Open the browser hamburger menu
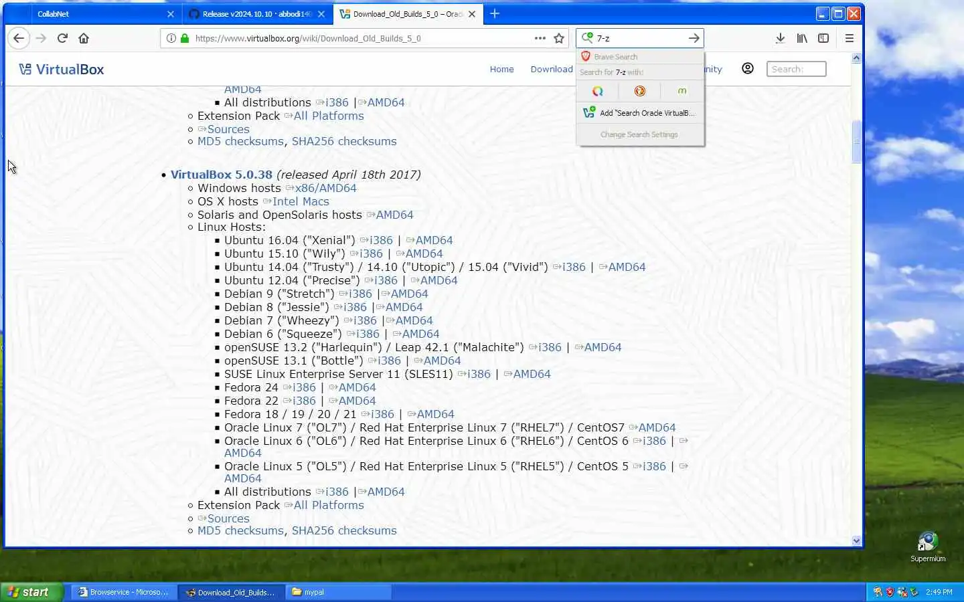This screenshot has height=602, width=964. 850,38
